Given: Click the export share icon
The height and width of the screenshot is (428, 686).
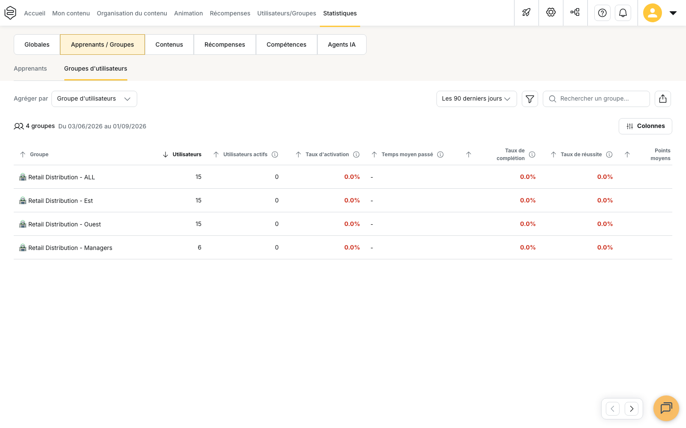Looking at the screenshot, I should click(x=663, y=99).
